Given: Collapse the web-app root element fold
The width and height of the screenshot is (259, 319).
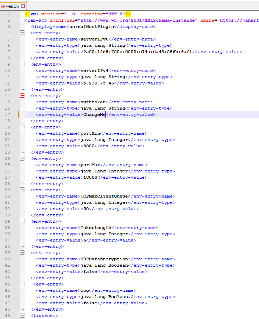Looking at the screenshot, I should click(22, 20).
